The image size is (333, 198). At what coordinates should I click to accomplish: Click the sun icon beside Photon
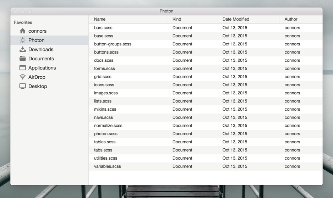(x=22, y=40)
